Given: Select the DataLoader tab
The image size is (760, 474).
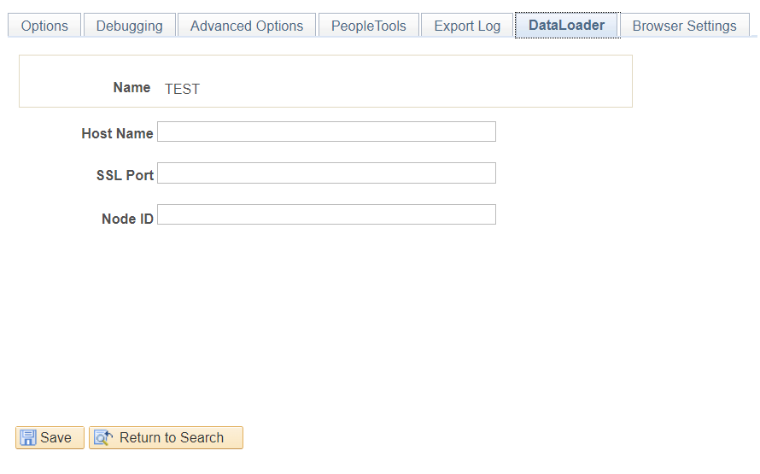Looking at the screenshot, I should pyautogui.click(x=566, y=25).
